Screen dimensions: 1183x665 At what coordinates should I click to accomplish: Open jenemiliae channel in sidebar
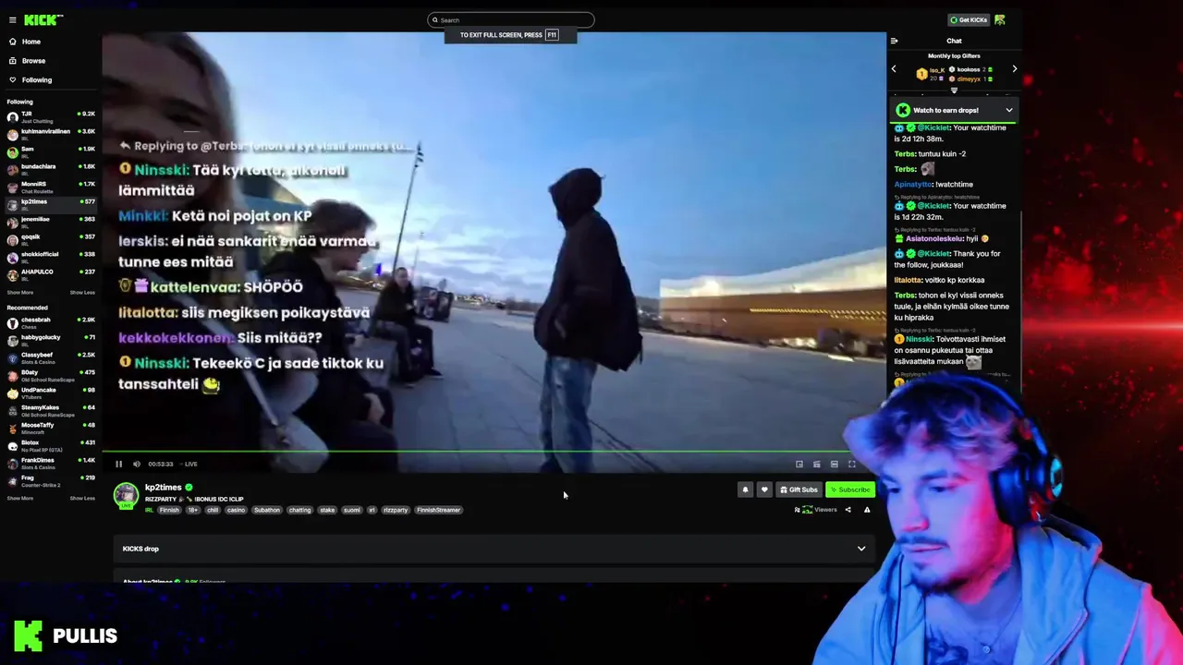51,223
